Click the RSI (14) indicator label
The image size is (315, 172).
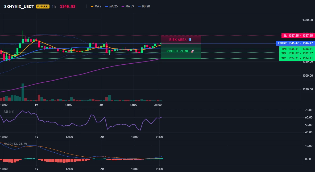(x=9, y=112)
